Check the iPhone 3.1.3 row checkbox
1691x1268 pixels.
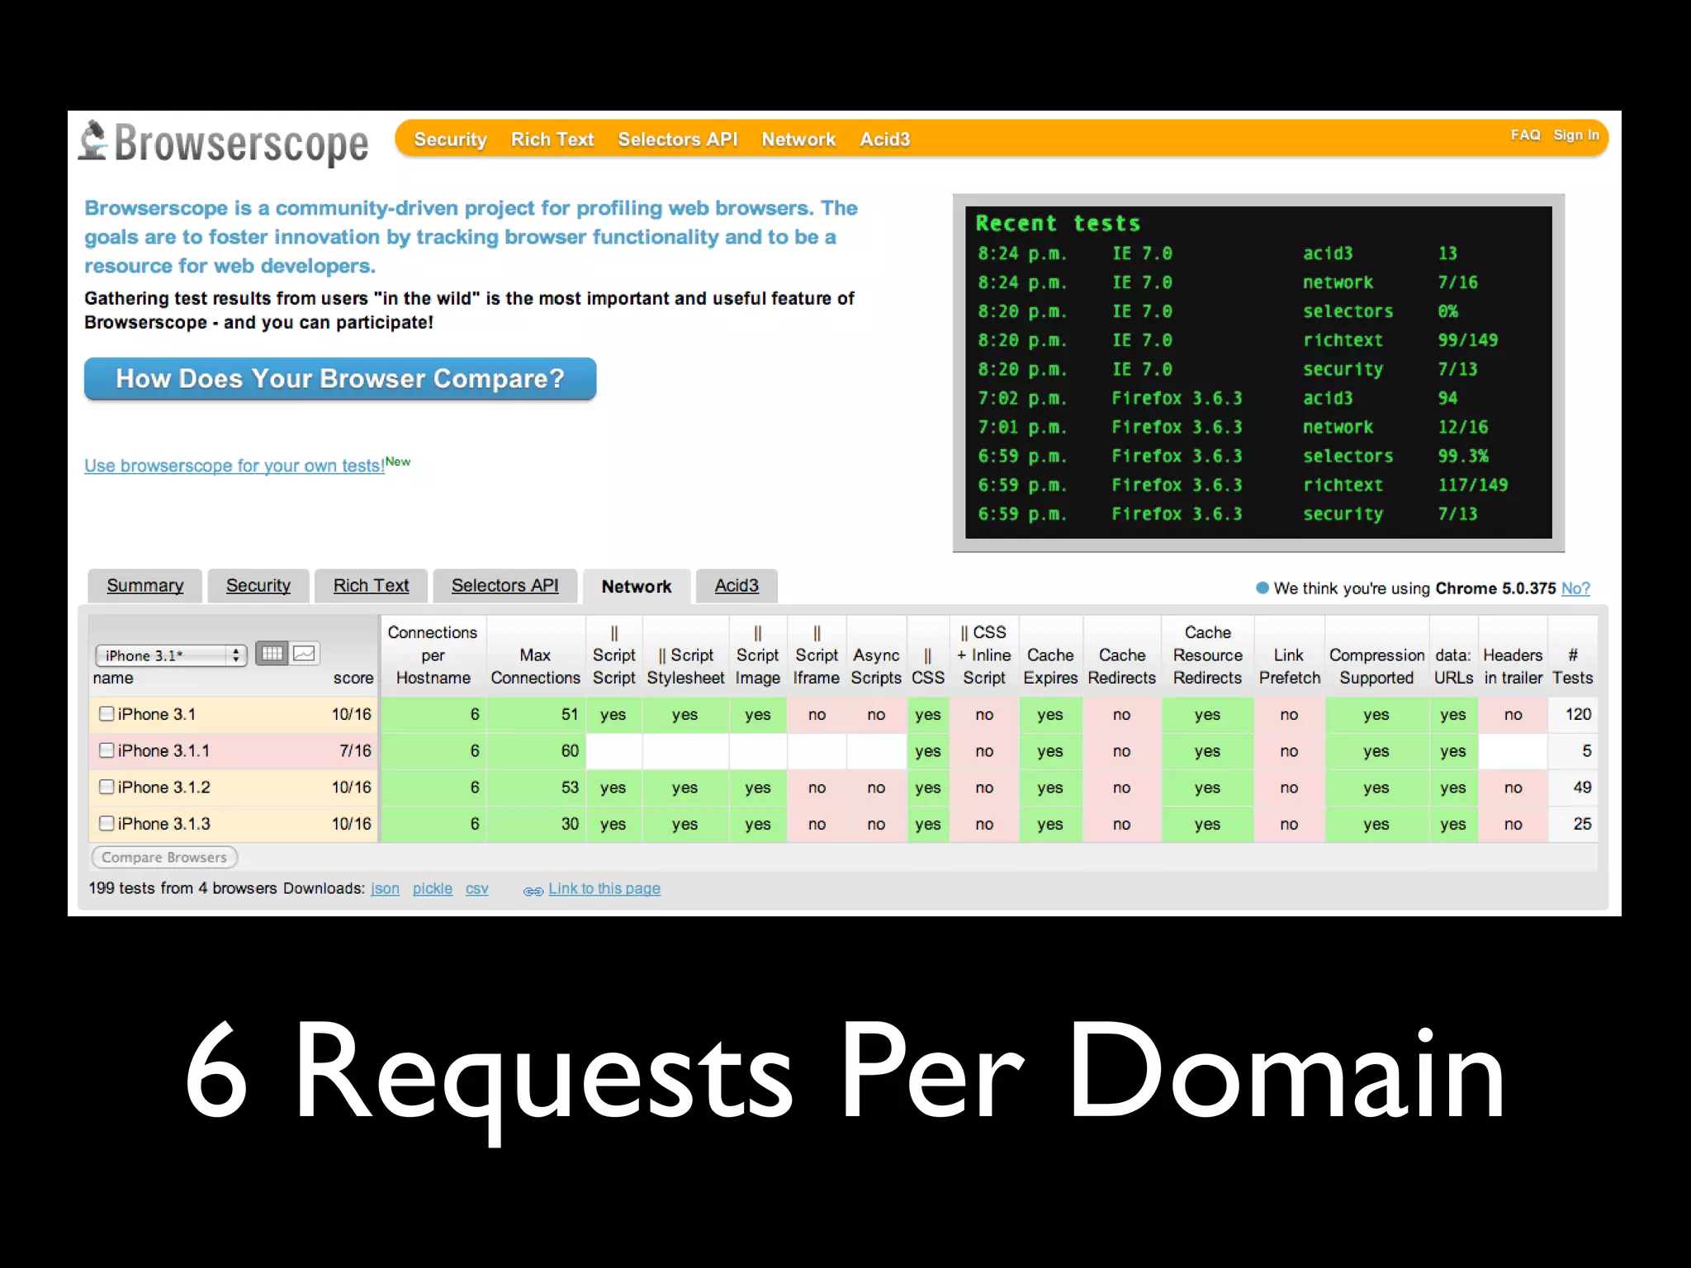[107, 822]
